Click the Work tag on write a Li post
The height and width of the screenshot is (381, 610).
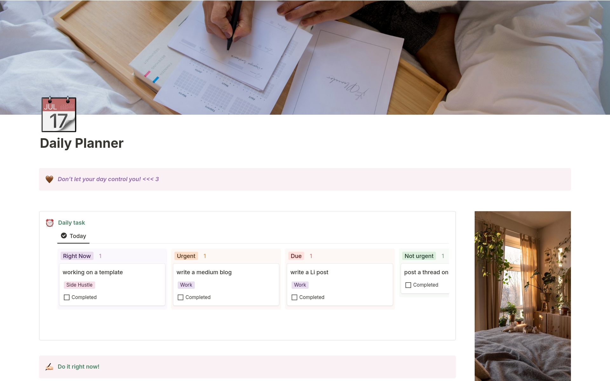pyautogui.click(x=300, y=285)
